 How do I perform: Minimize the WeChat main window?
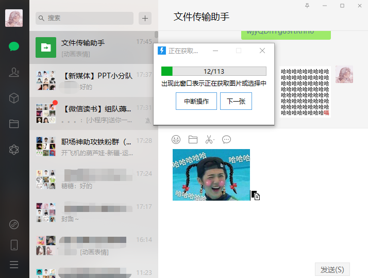coord(325,6)
